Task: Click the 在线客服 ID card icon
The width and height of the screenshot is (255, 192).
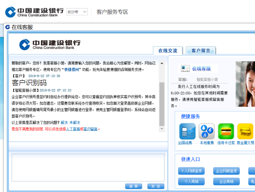Action: 185,69
